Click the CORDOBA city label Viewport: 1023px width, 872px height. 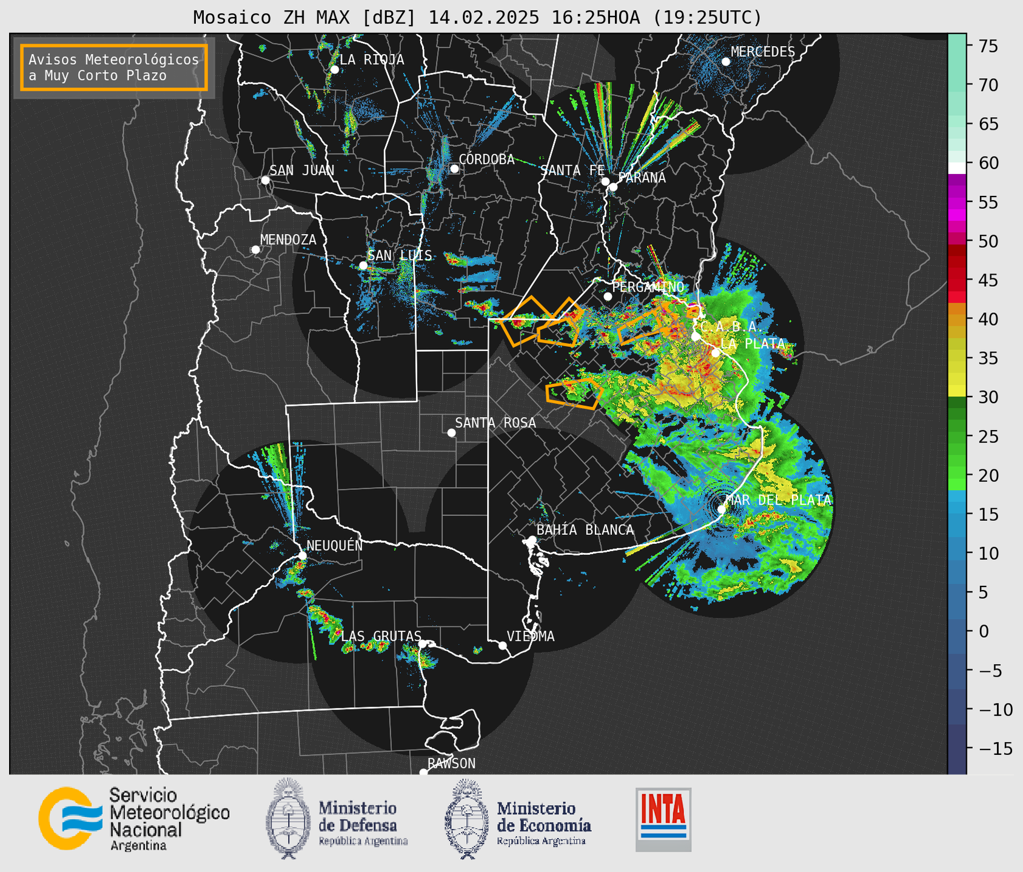[486, 159]
